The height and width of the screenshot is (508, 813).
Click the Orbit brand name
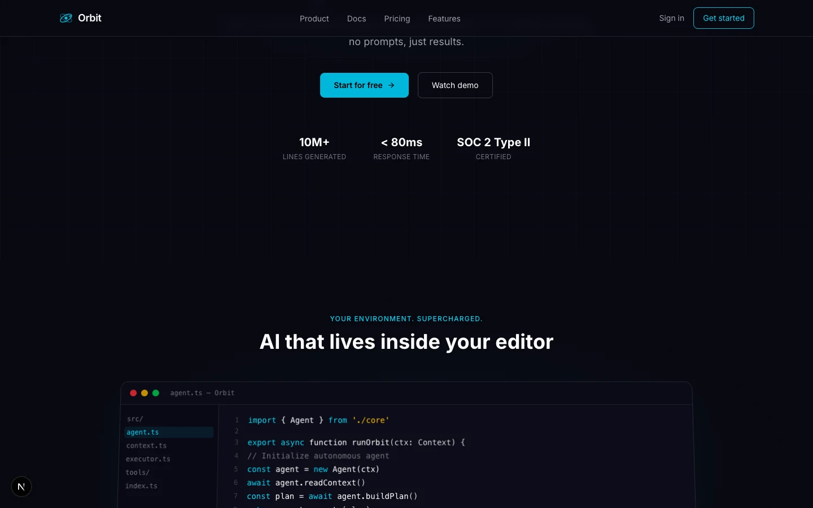tap(90, 18)
